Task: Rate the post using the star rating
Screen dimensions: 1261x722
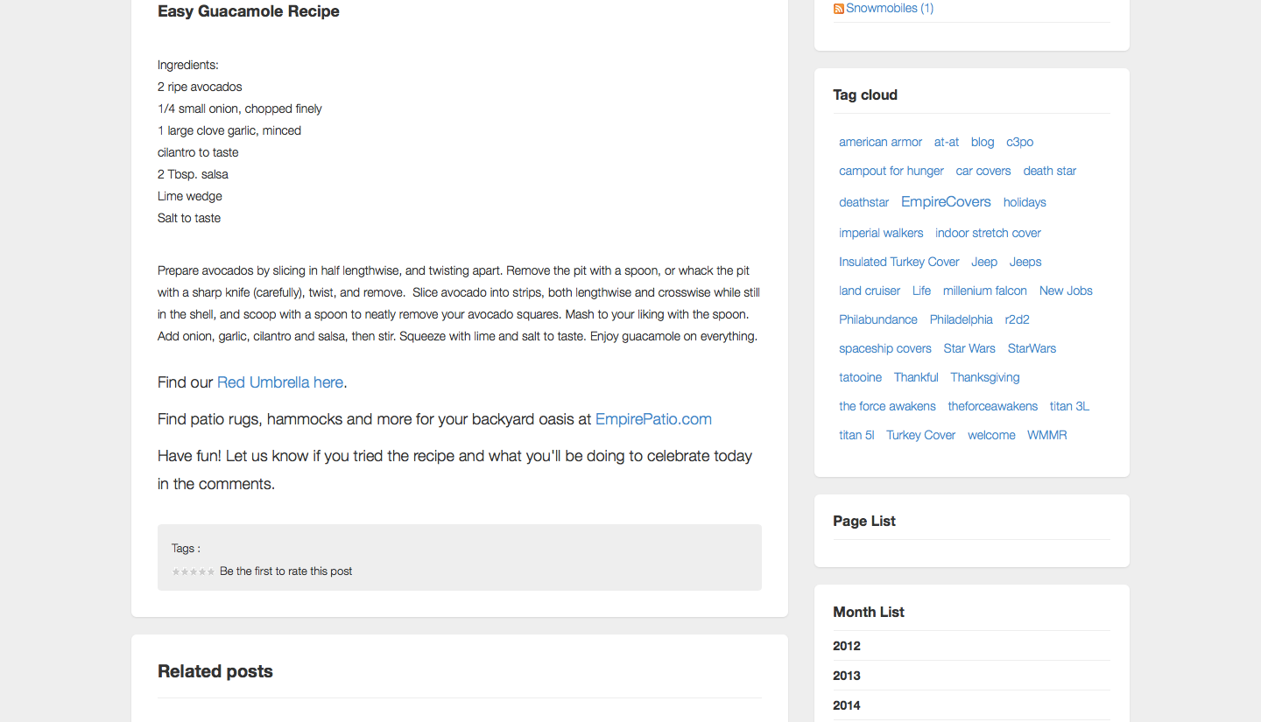Action: pyautogui.click(x=194, y=571)
